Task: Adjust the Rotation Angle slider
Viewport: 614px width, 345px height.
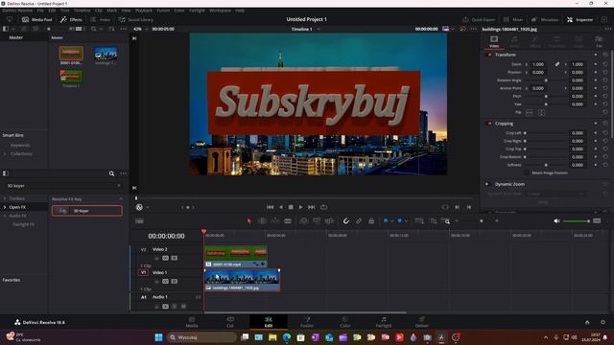Action: (x=546, y=80)
